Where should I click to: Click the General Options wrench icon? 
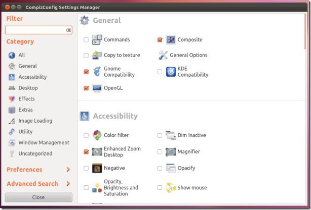163,55
